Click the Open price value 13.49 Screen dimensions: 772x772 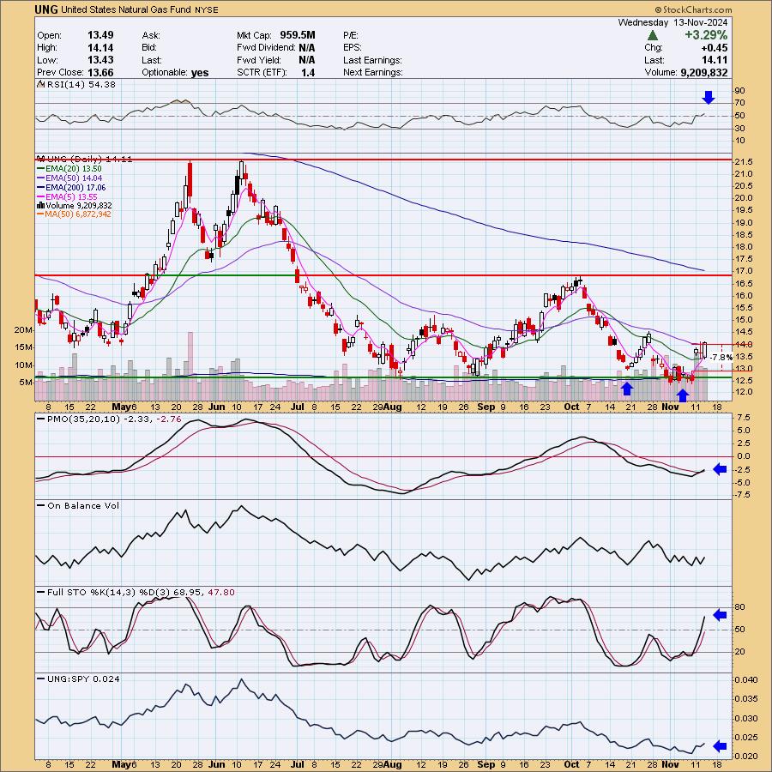tap(100, 35)
